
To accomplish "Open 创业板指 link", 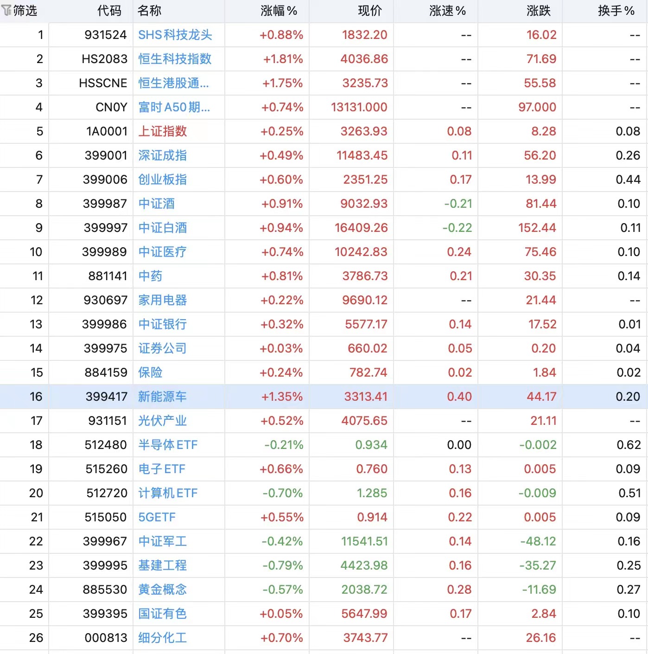I will (x=162, y=180).
